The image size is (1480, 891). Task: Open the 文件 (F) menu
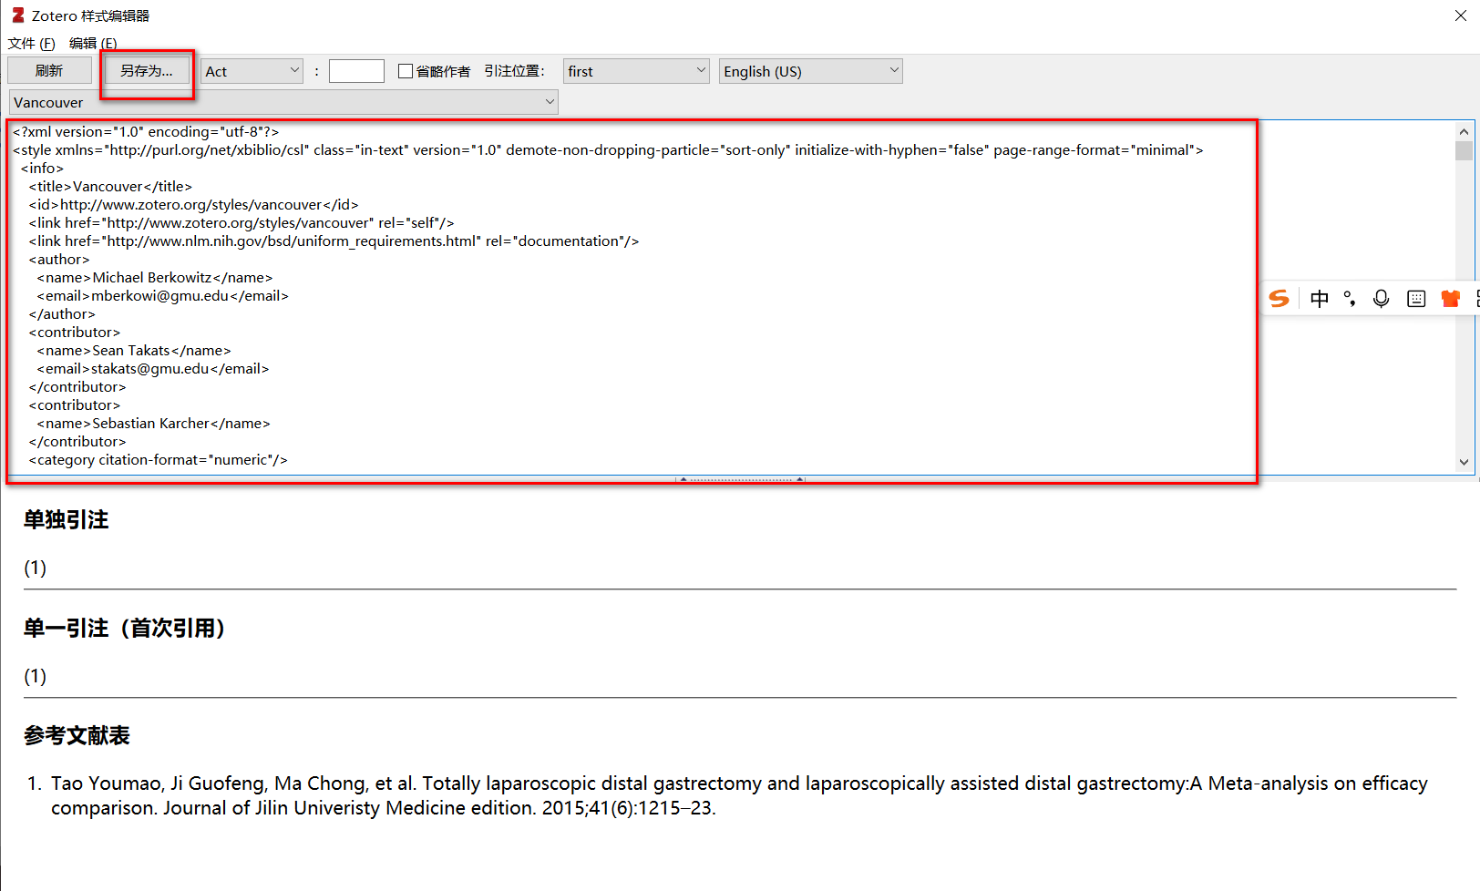pos(32,44)
